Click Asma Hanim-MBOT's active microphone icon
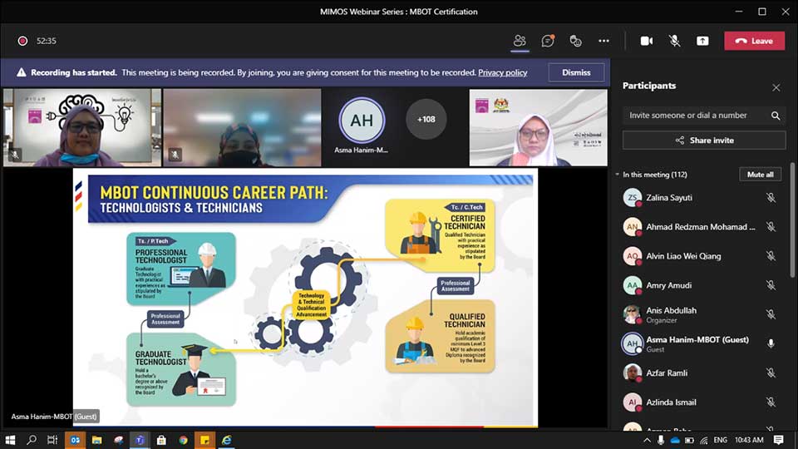 (x=771, y=343)
